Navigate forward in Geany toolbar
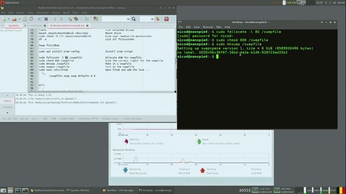This screenshot has width=346, height=194. point(61,19)
